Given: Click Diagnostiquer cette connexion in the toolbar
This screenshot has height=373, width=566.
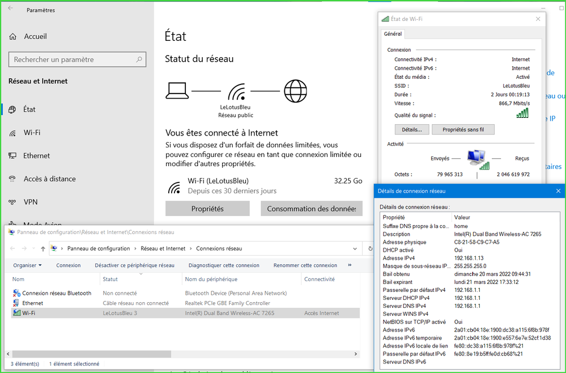Looking at the screenshot, I should click(224, 265).
